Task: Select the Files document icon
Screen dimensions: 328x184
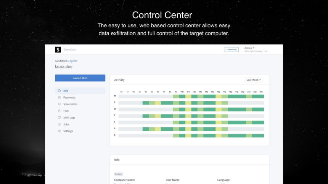Action: [x=59, y=111]
